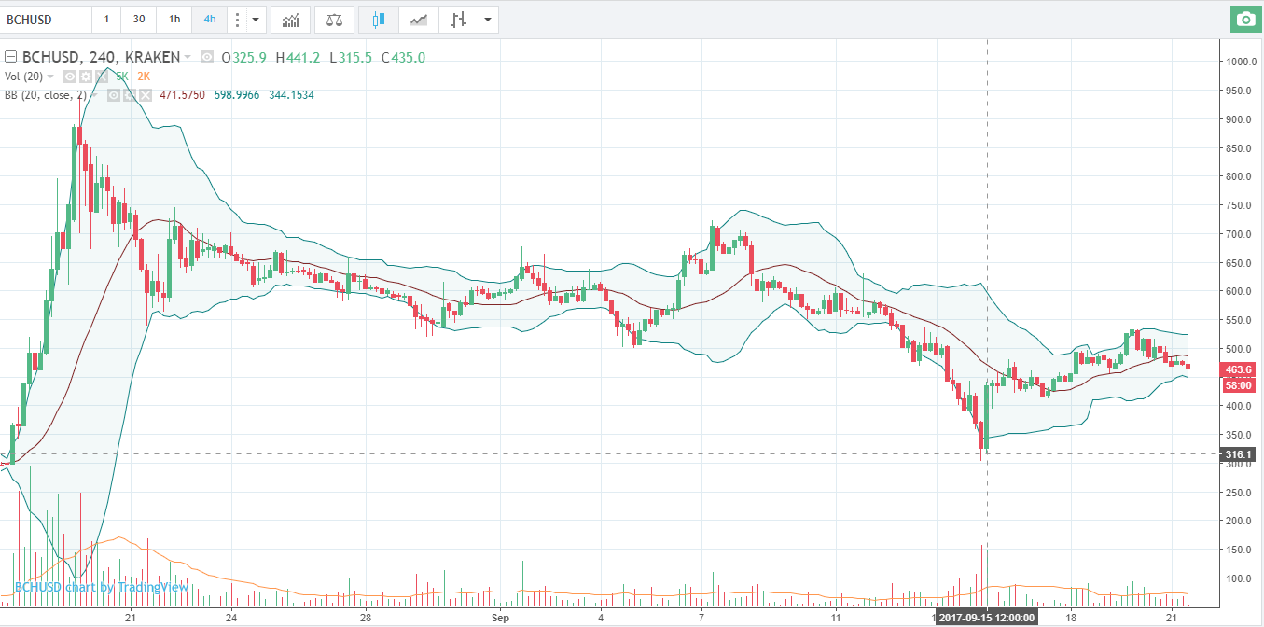Expand the time interval dropdown arrow

[x=257, y=19]
